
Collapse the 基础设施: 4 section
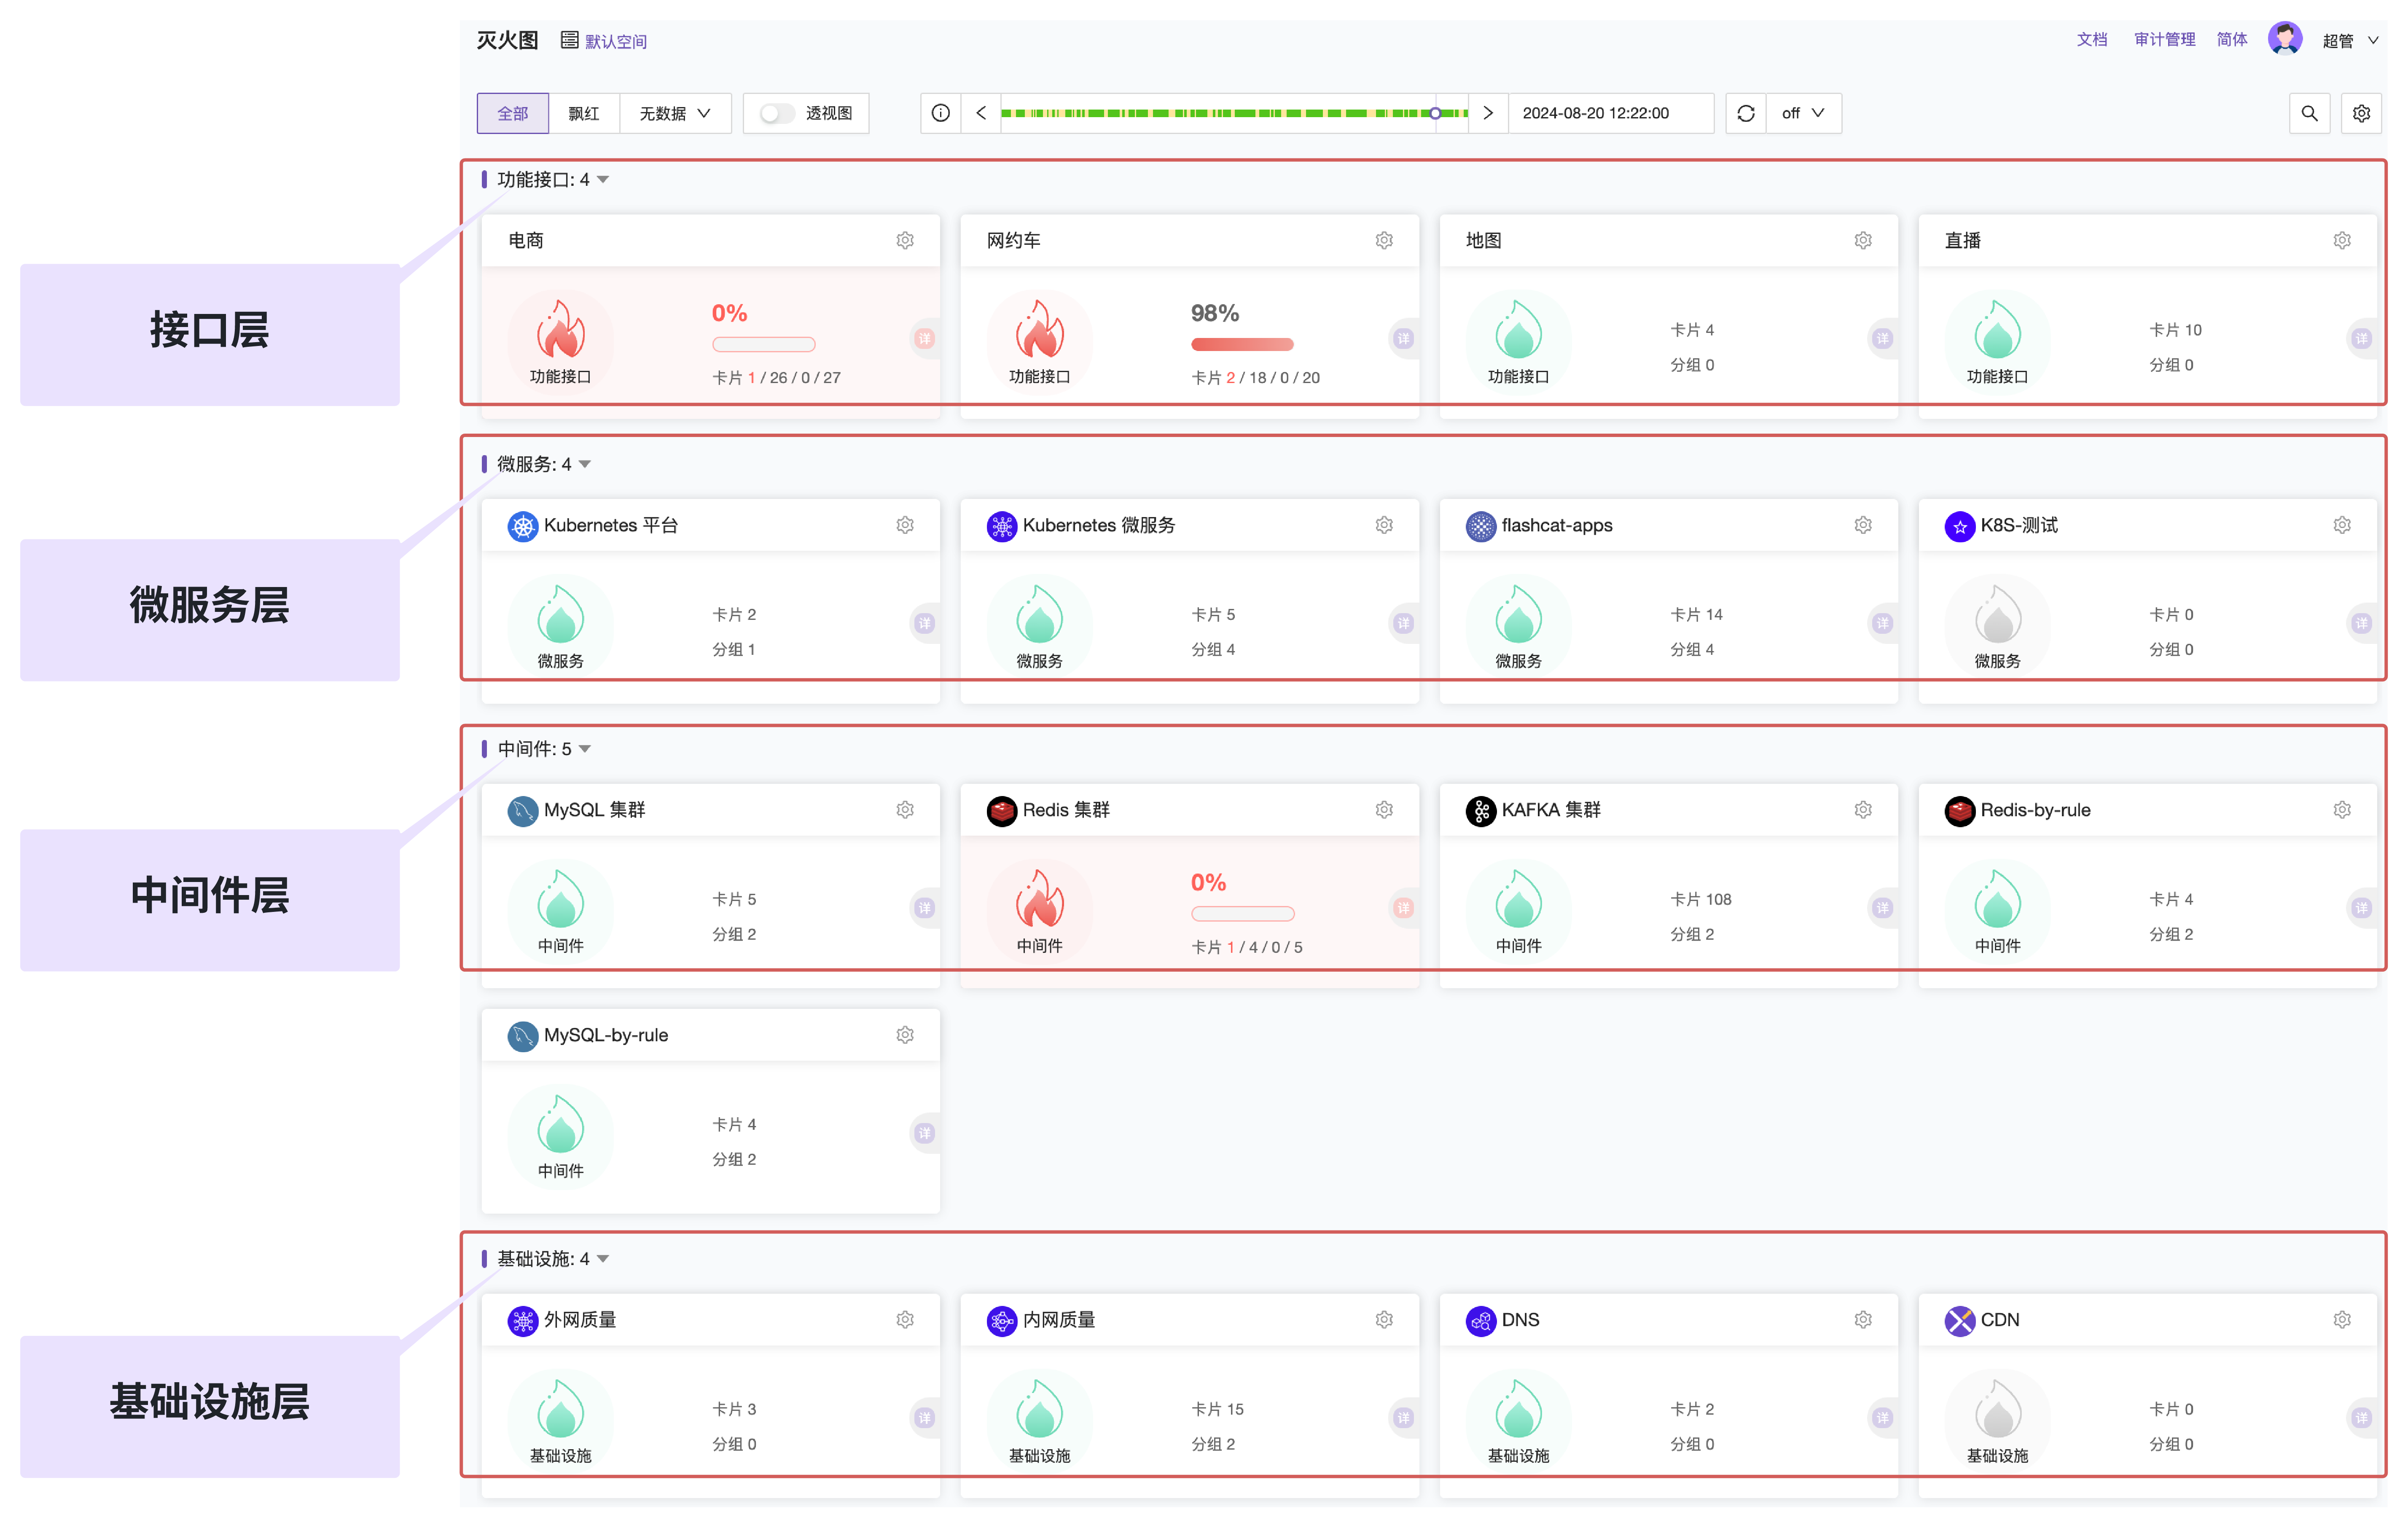tap(603, 1259)
